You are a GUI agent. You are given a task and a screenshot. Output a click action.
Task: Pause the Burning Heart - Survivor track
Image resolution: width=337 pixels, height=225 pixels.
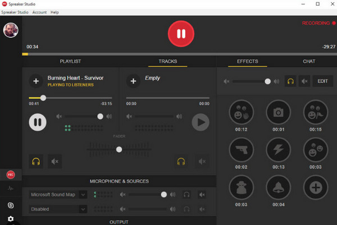pyautogui.click(x=38, y=122)
